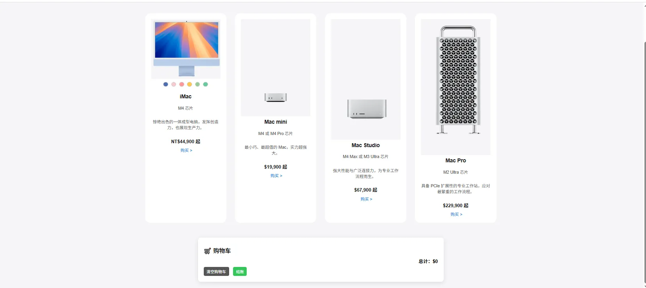Click the Mac Studio heading
646x288 pixels.
366,145
